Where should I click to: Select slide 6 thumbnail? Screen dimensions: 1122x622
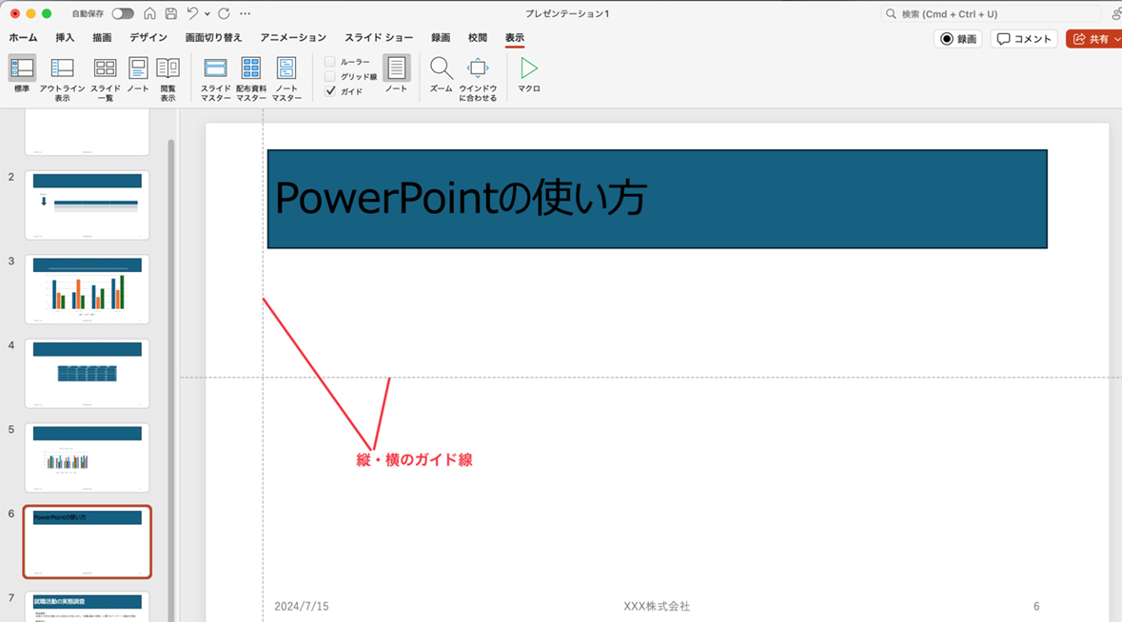pos(88,542)
